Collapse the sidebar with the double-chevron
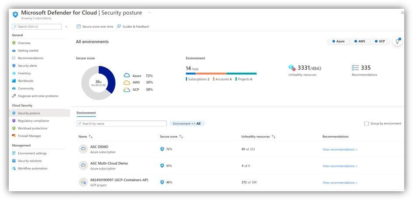 [x=66, y=27]
